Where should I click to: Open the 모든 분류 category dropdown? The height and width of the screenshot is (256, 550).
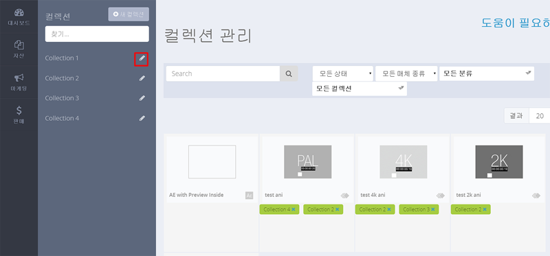(487, 73)
